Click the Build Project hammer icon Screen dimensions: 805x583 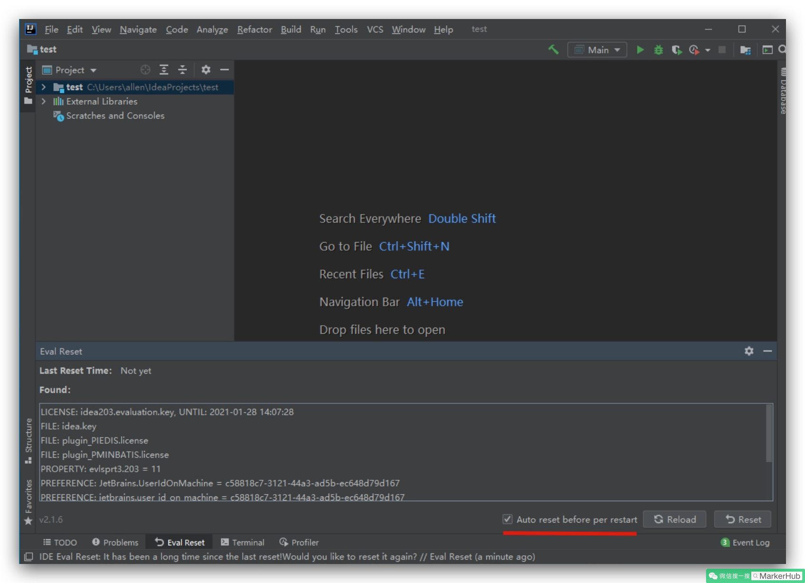(x=553, y=49)
